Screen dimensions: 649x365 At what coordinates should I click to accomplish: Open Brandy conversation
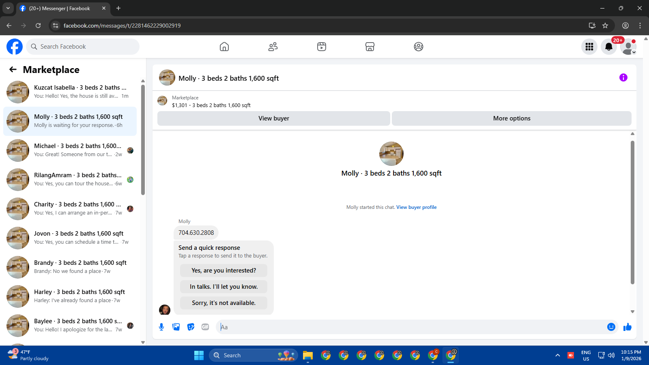click(x=70, y=267)
